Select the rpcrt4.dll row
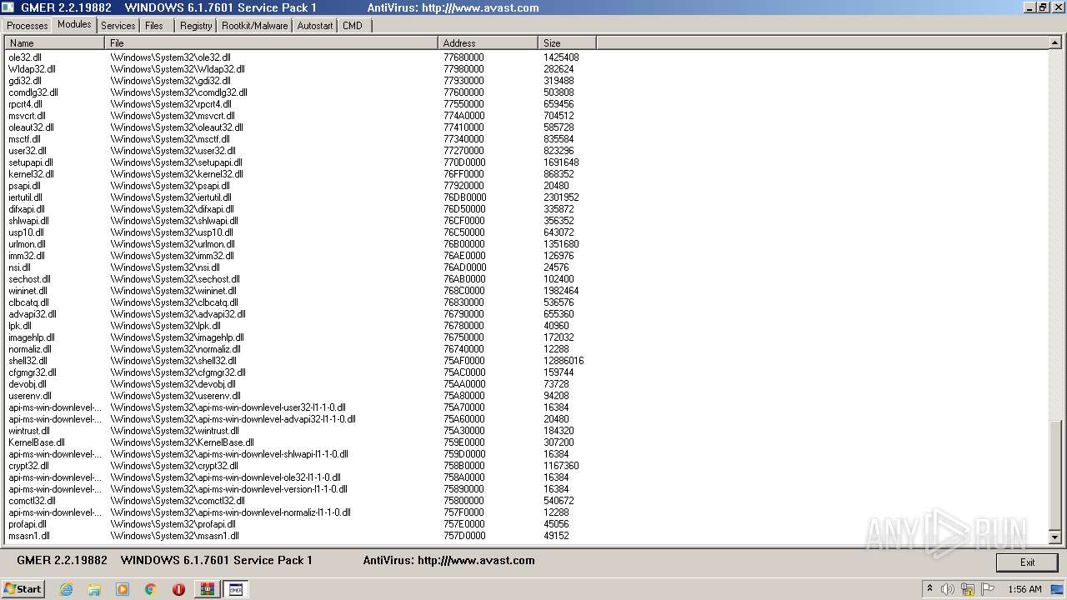 pyautogui.click(x=525, y=104)
